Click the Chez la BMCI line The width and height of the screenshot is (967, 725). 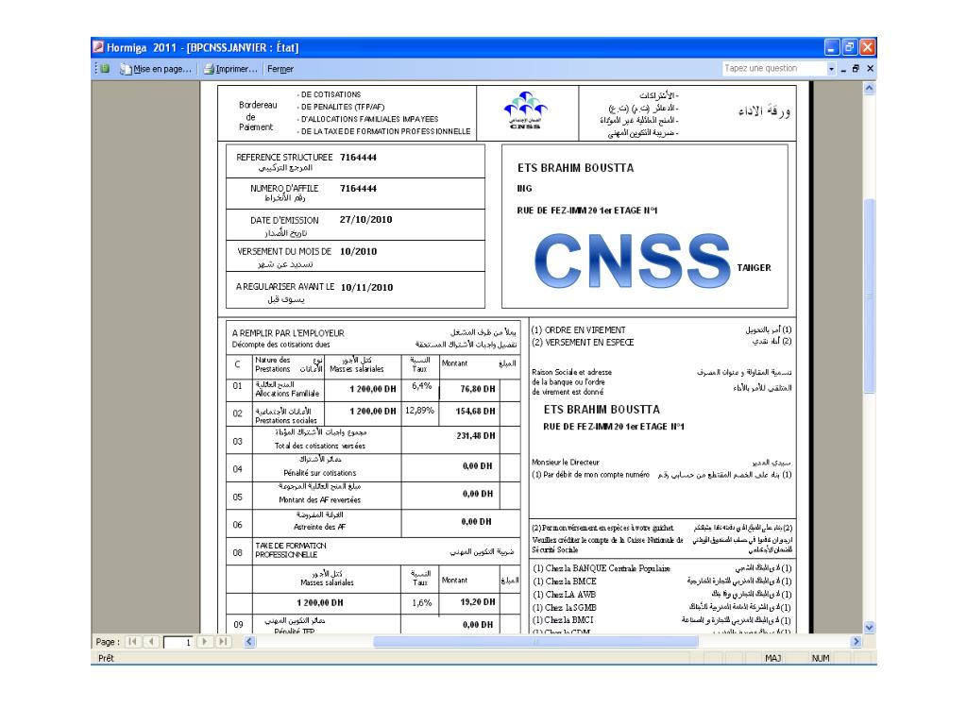tap(563, 620)
